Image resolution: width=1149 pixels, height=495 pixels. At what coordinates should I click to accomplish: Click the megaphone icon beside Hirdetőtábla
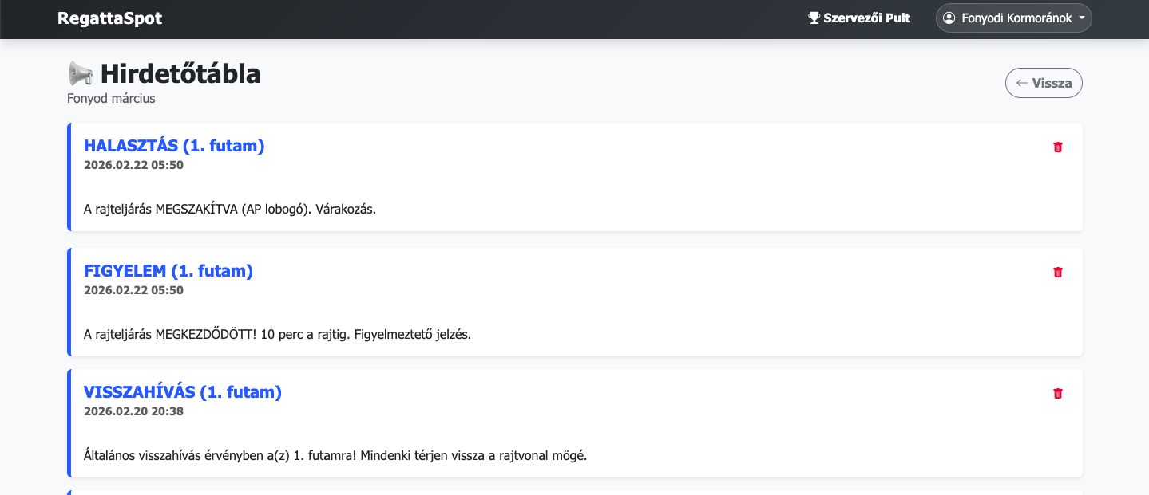click(81, 74)
